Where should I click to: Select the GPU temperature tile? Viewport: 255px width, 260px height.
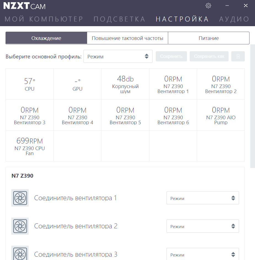(77, 84)
